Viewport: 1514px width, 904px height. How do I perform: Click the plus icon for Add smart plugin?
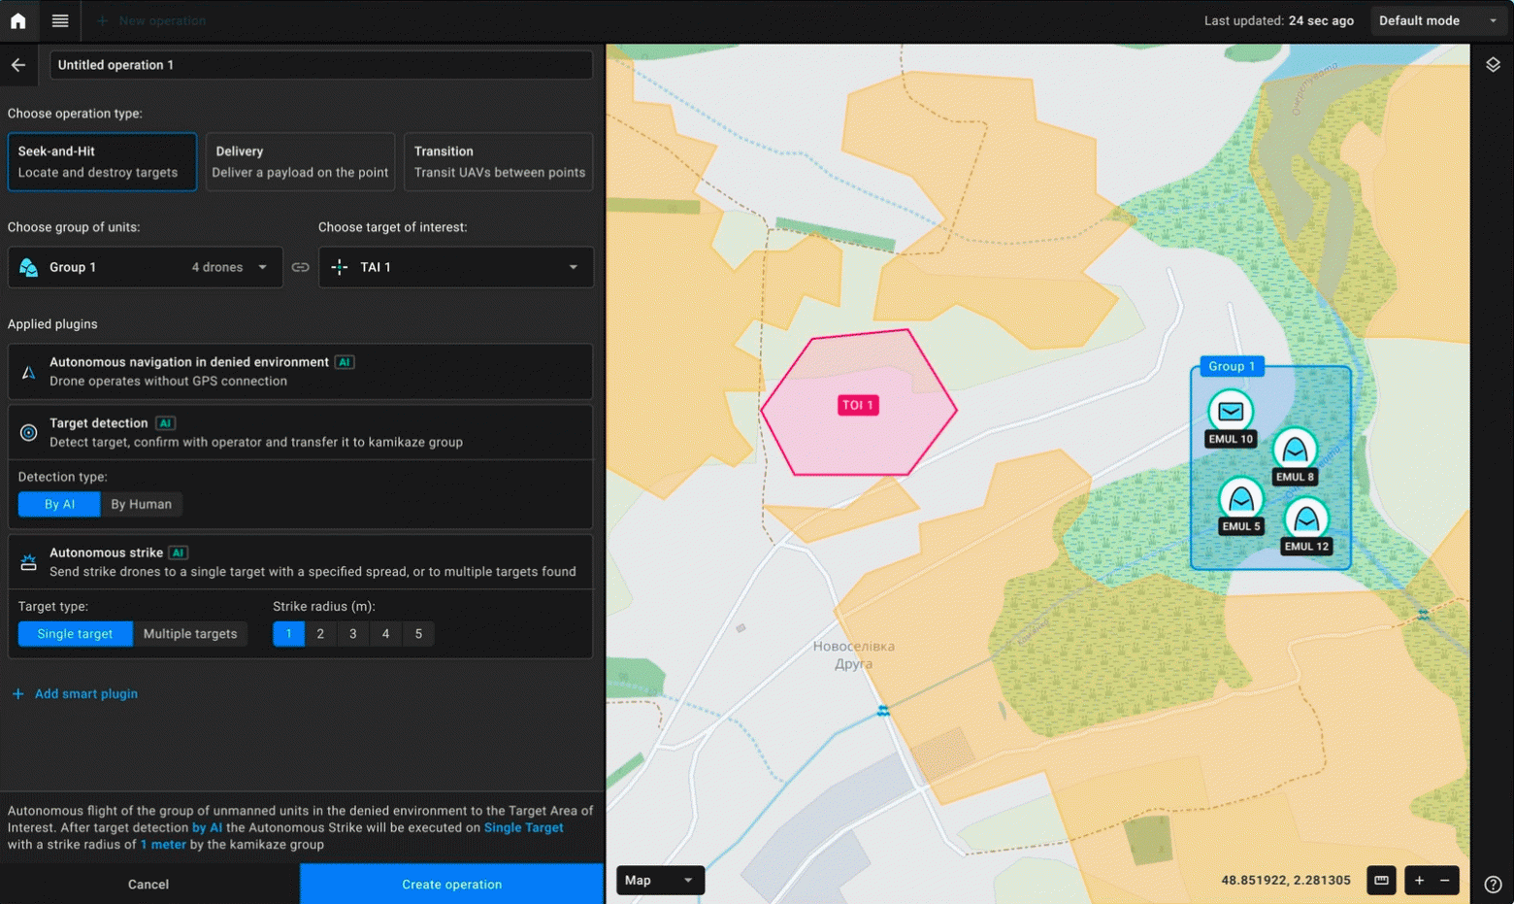tap(18, 693)
